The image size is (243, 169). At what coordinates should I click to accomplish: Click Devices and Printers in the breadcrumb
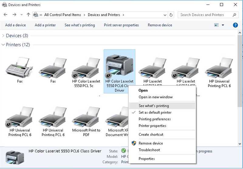point(104,15)
